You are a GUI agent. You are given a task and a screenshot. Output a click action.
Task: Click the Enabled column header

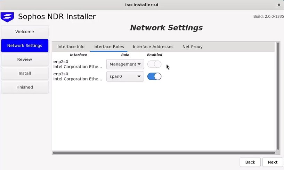pyautogui.click(x=154, y=55)
